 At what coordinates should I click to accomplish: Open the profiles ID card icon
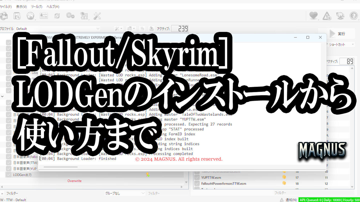click(x=44, y=16)
